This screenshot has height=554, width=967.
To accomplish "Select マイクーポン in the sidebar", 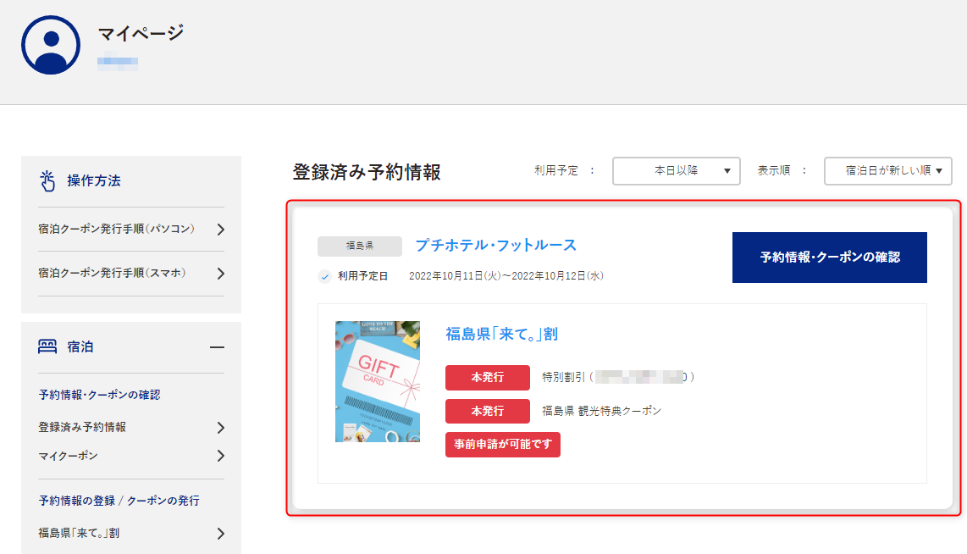I will point(68,456).
